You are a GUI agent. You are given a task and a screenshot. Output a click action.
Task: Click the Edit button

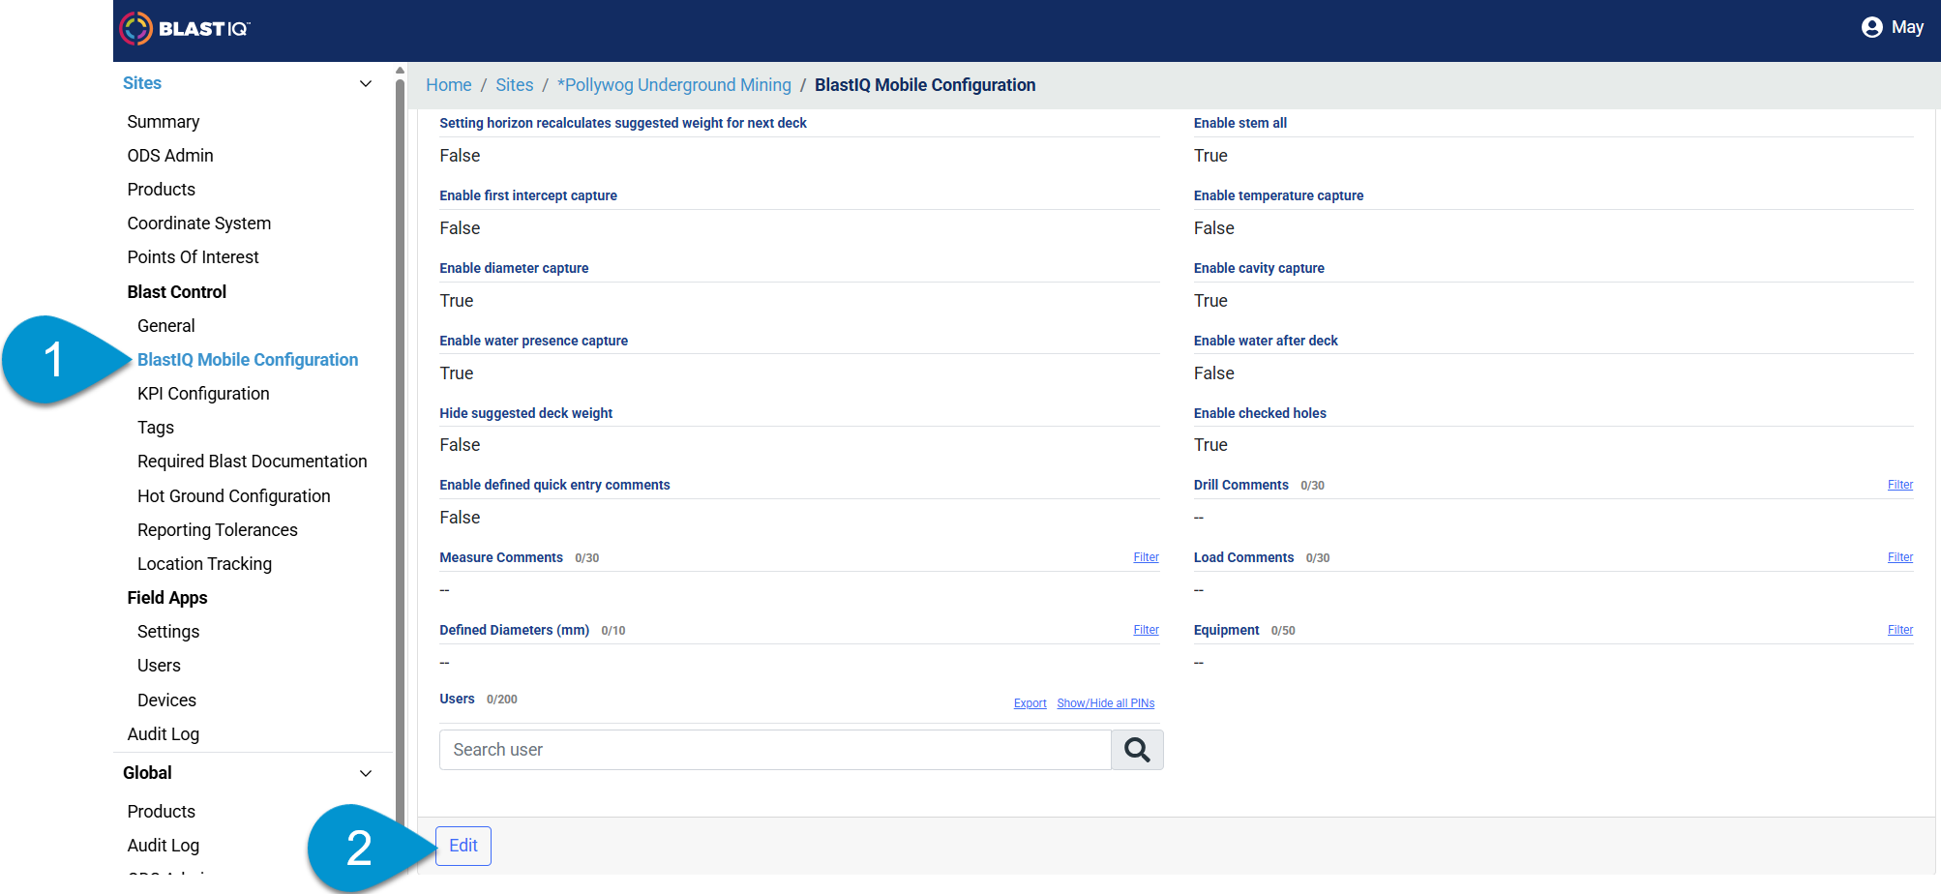coord(463,846)
